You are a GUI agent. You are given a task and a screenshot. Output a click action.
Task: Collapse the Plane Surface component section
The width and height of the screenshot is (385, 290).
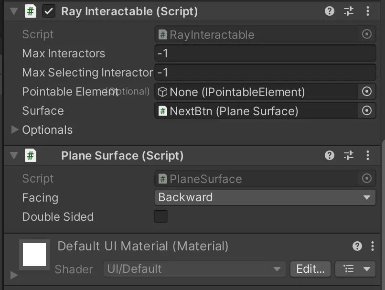coord(13,156)
